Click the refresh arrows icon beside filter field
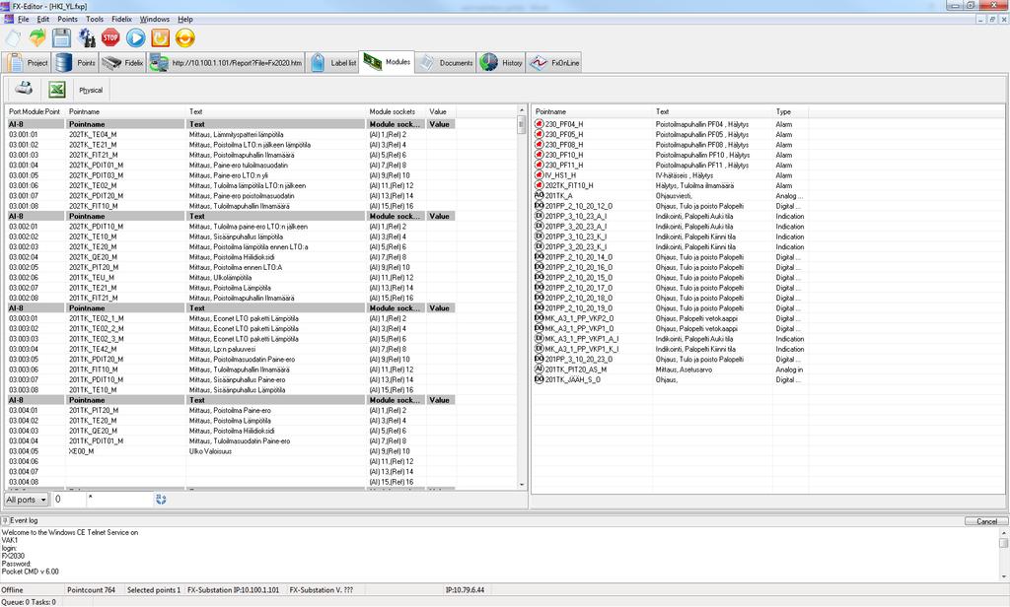Image resolution: width=1010 pixels, height=607 pixels. coord(161,500)
